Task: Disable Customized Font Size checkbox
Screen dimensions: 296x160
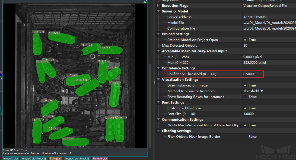Action: tap(245, 108)
